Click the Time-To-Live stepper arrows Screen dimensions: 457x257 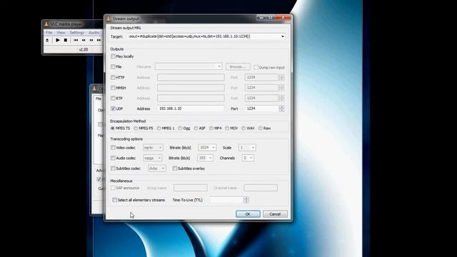coord(246,200)
